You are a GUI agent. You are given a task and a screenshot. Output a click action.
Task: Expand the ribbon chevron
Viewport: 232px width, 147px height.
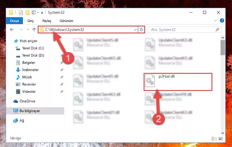click(215, 20)
